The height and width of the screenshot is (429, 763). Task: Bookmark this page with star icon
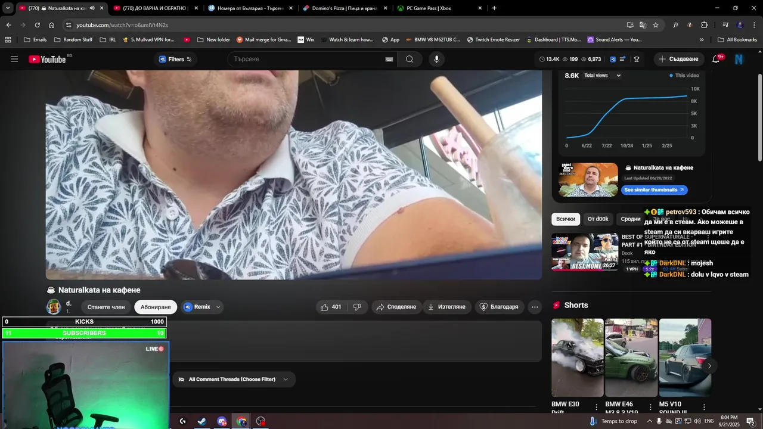656,25
